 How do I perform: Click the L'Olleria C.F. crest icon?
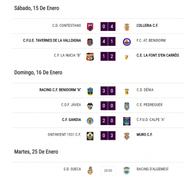point(127,27)
